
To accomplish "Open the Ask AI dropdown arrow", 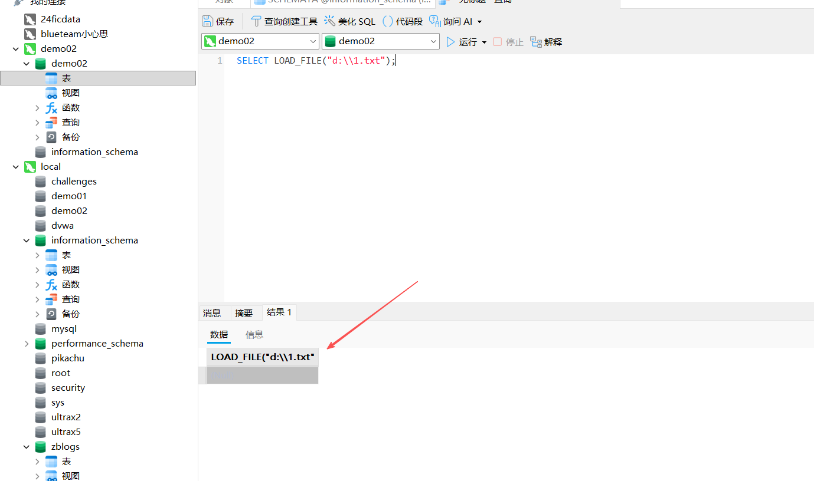I will point(479,22).
